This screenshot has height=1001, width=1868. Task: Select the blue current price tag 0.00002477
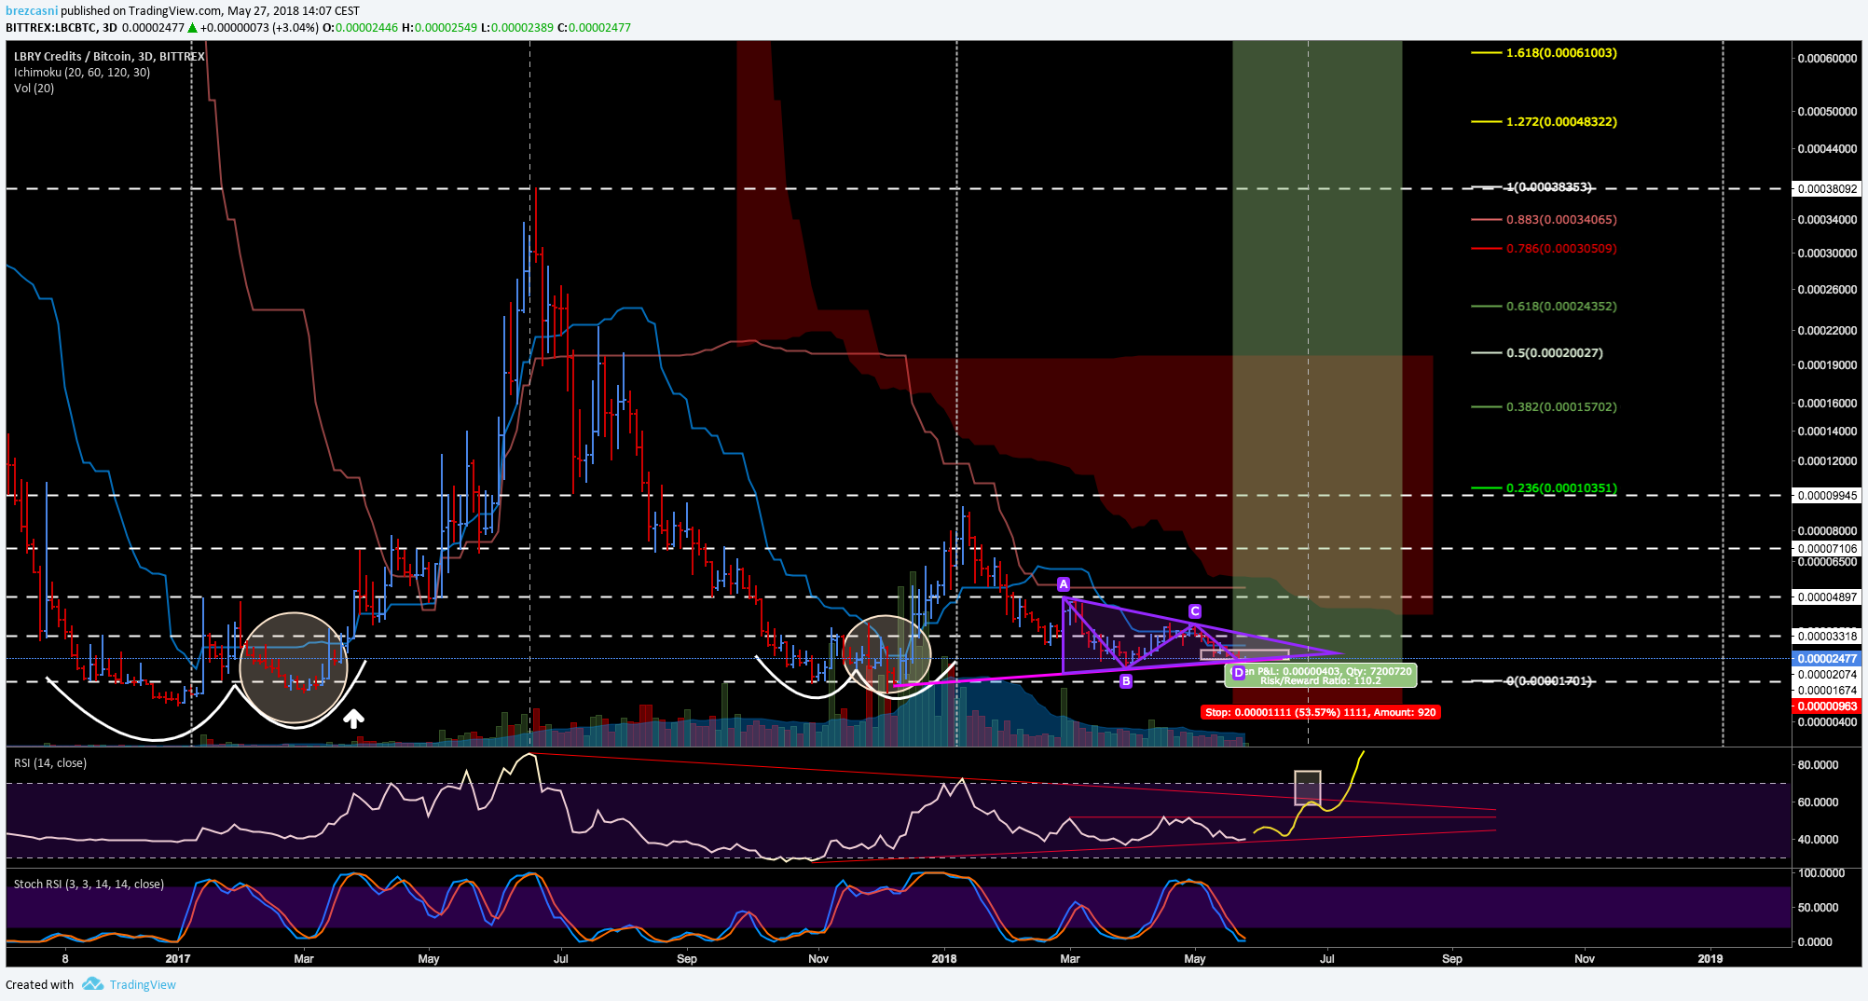coord(1827,659)
